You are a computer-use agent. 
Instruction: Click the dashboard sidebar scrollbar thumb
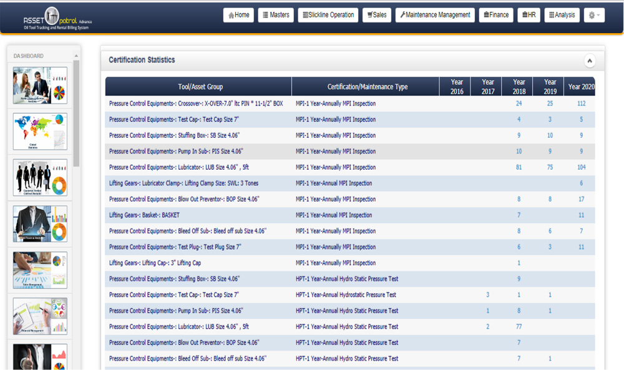[76, 112]
